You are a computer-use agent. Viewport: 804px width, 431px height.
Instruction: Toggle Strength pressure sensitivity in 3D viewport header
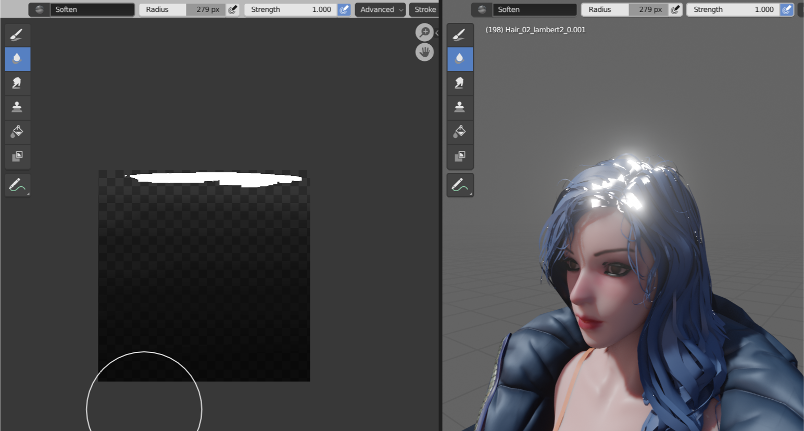point(786,9)
